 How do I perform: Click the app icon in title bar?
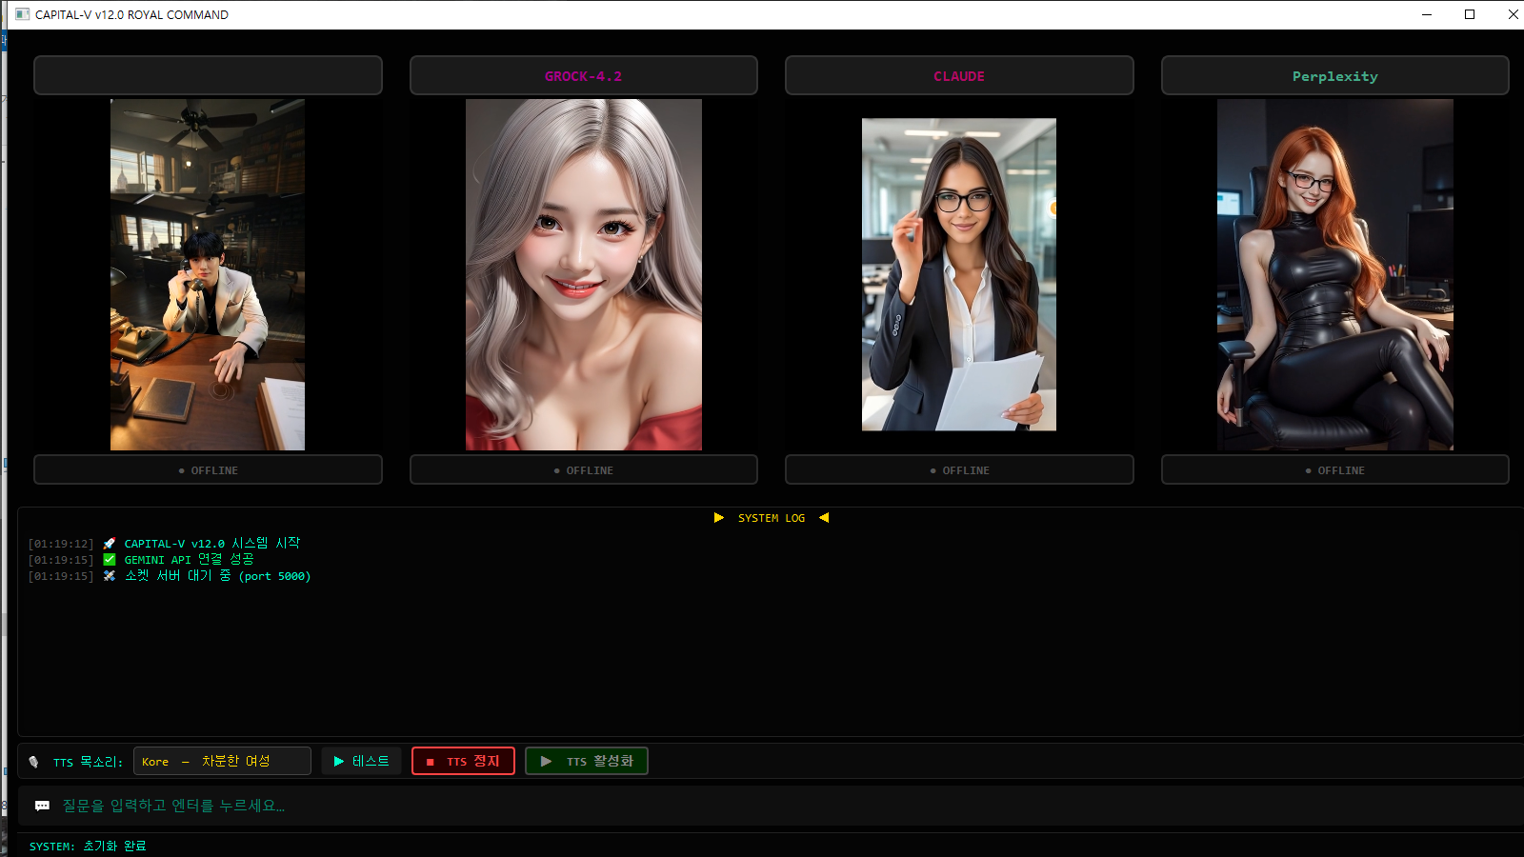click(x=22, y=14)
